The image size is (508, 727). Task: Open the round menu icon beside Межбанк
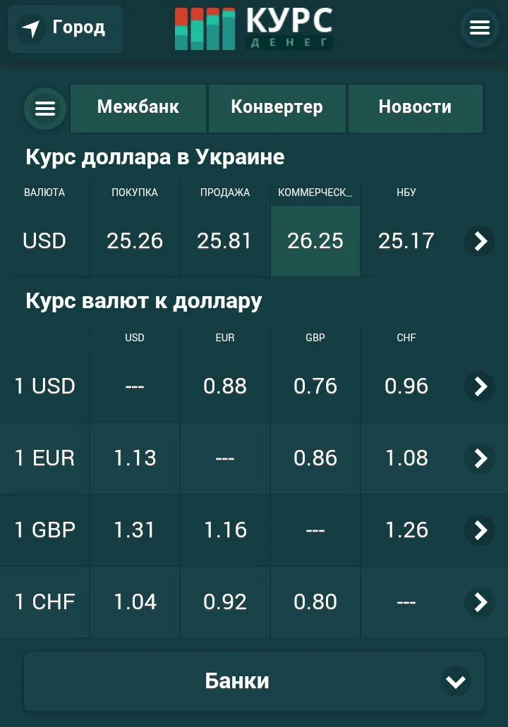[45, 109]
